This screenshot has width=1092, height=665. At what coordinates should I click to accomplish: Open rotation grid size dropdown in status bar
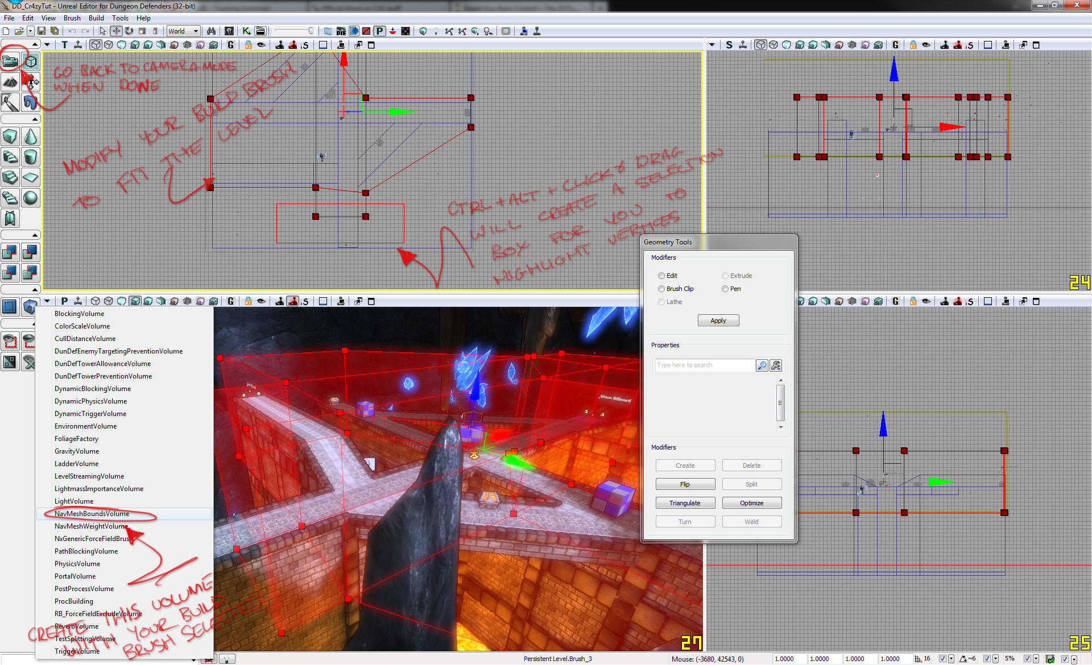pos(995,659)
